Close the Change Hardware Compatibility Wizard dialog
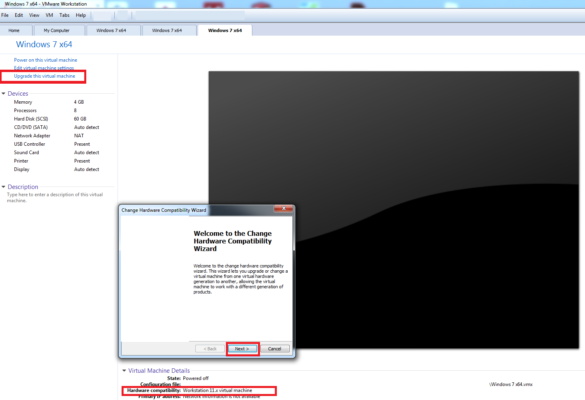The height and width of the screenshot is (400, 585). pos(284,208)
